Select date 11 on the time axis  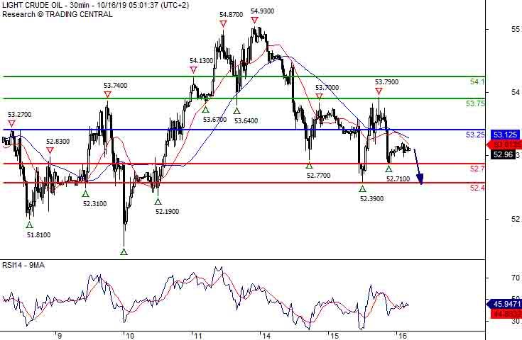tap(198, 336)
